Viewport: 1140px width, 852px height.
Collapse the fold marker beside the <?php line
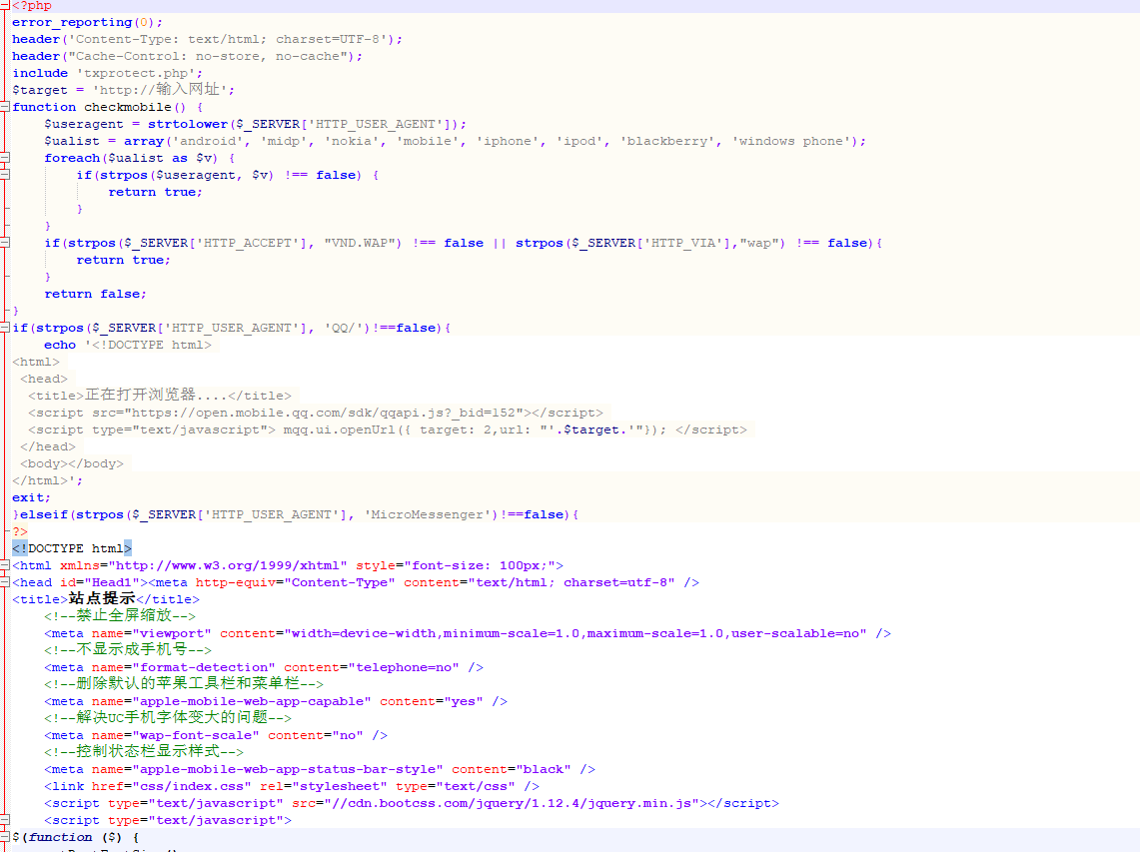[4, 5]
